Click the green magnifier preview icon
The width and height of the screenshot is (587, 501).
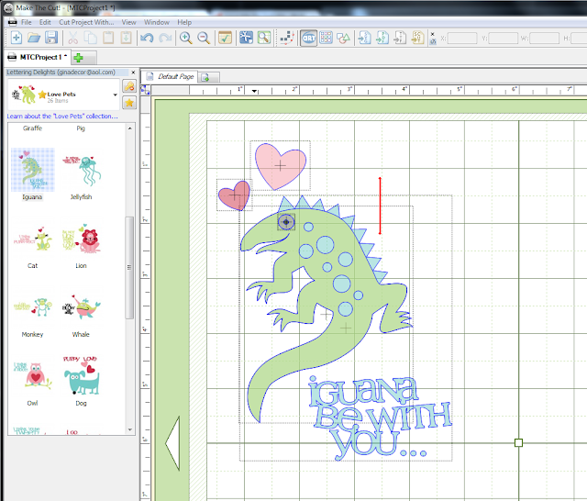264,38
